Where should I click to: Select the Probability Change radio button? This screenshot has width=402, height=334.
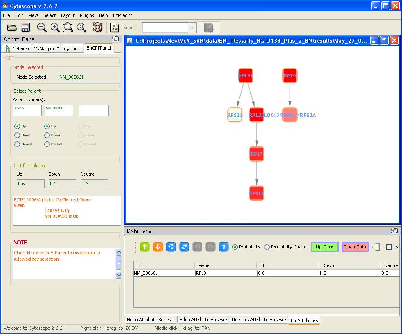[x=267, y=247]
